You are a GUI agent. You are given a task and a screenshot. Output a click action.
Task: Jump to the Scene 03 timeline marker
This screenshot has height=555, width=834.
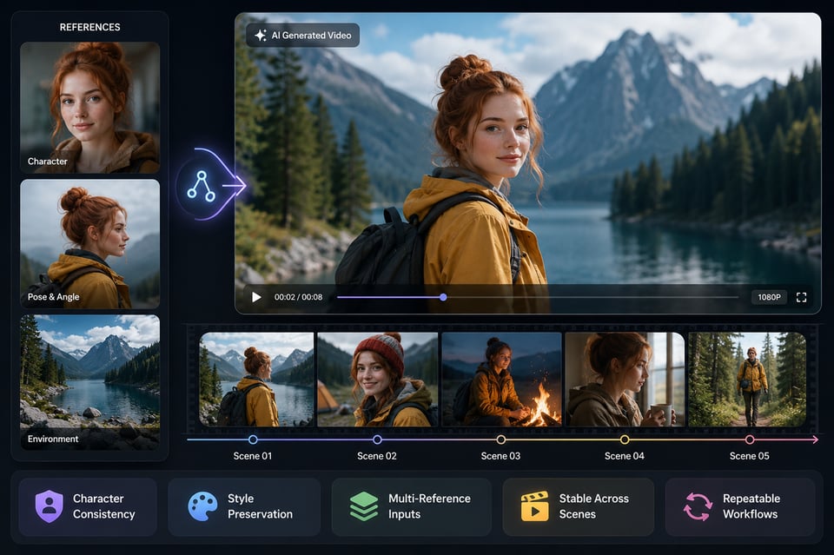point(501,439)
